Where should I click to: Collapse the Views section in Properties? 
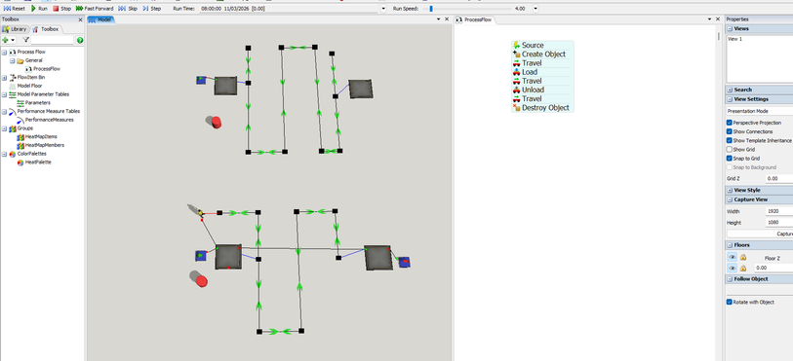click(730, 29)
